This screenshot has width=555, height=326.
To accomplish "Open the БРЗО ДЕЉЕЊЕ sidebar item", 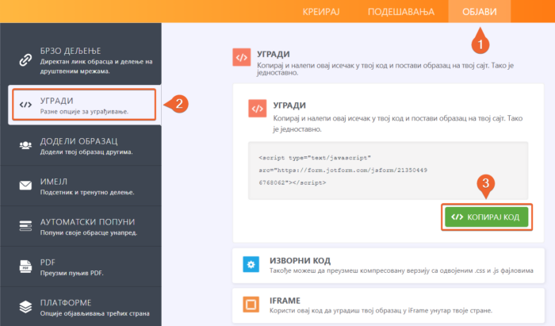I will pos(81,60).
